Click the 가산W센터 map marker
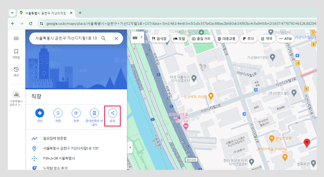 (x=271, y=32)
